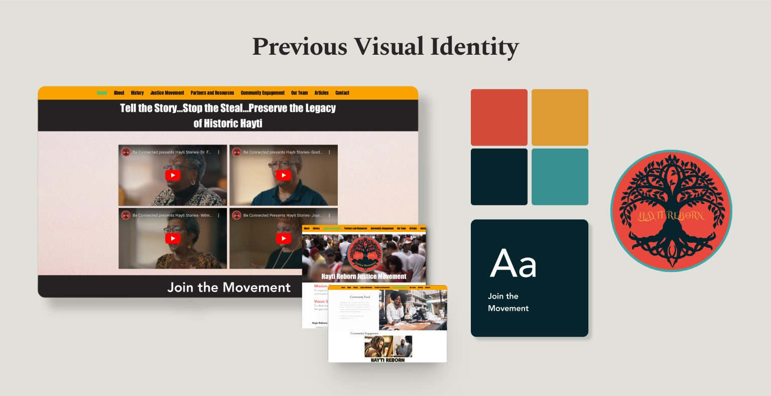Pick the golden yellow color swatch
The image size is (771, 396).
point(560,117)
